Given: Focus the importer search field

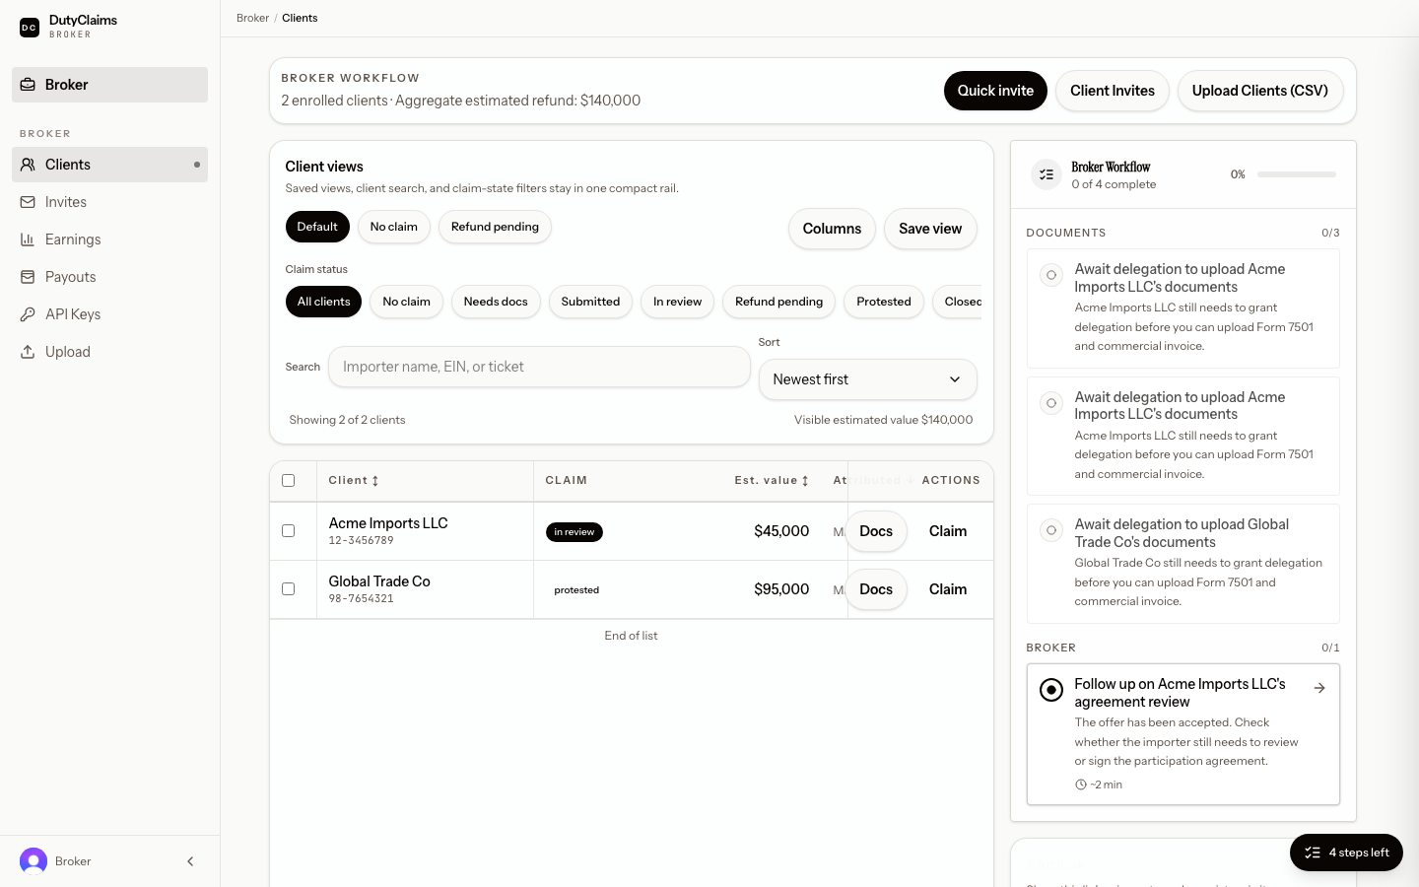Looking at the screenshot, I should pos(539,367).
